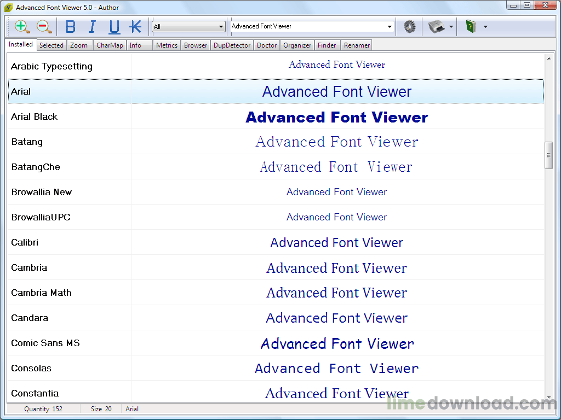Go to the DupDetector tab
This screenshot has height=420, width=561.
coord(232,45)
